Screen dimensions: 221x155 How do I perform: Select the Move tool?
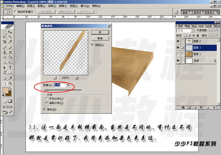tap(10, 32)
